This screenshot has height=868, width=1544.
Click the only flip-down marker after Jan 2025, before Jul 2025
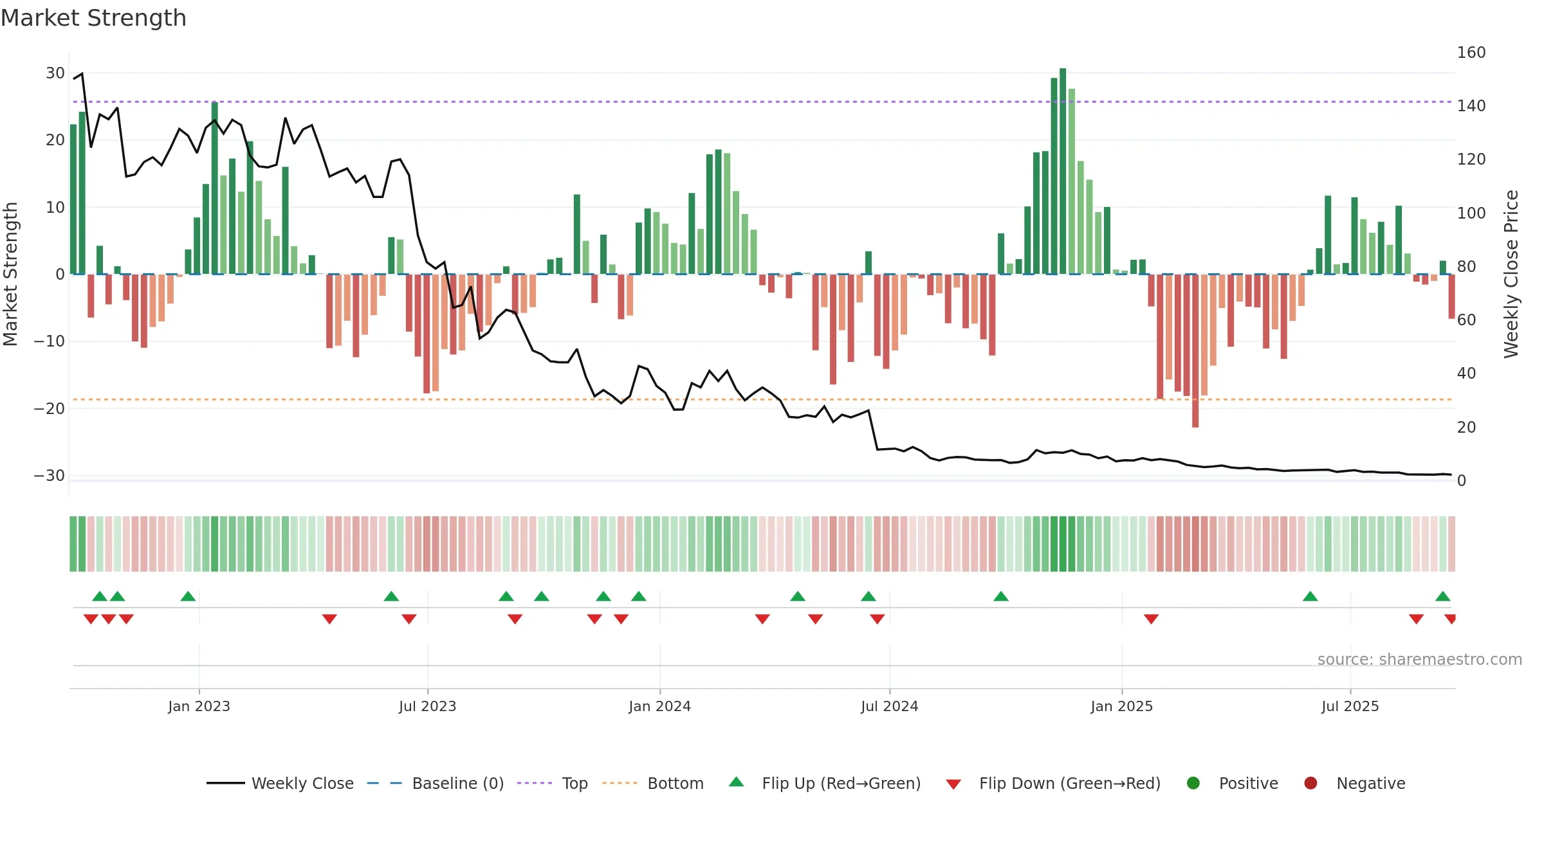[1152, 619]
